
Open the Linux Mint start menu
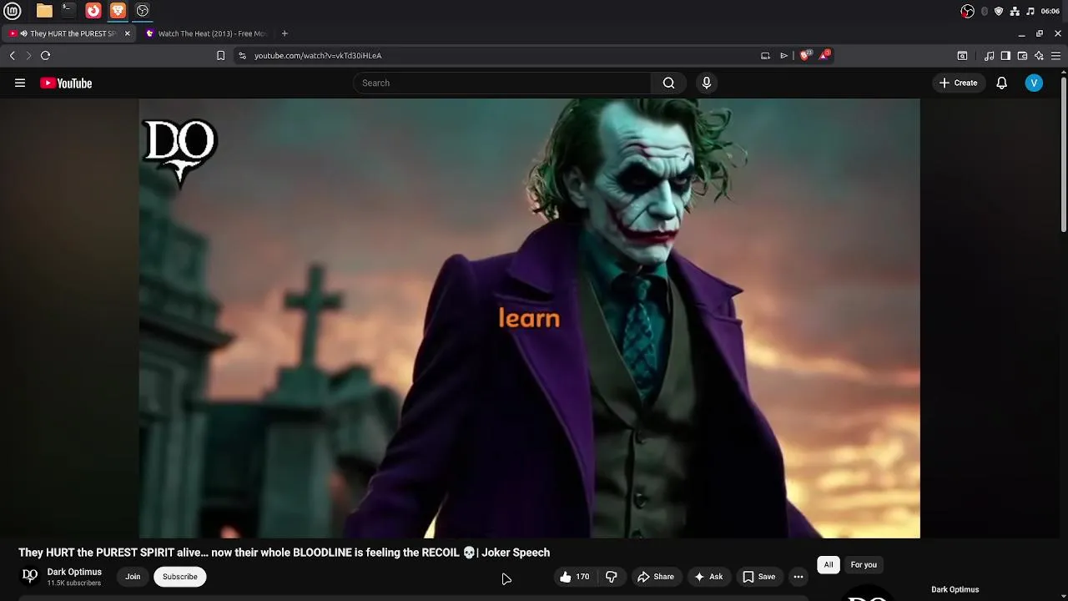pyautogui.click(x=13, y=11)
